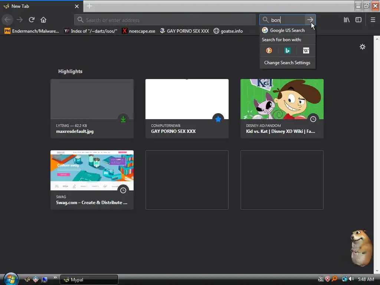Click the history clock on Swag.com card

123,190
